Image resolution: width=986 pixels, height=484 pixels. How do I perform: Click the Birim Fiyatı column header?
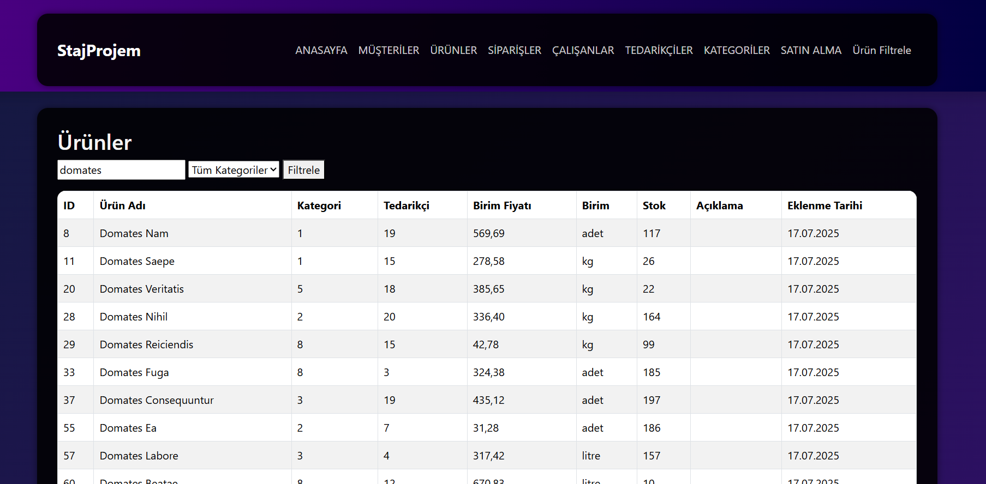pos(502,205)
